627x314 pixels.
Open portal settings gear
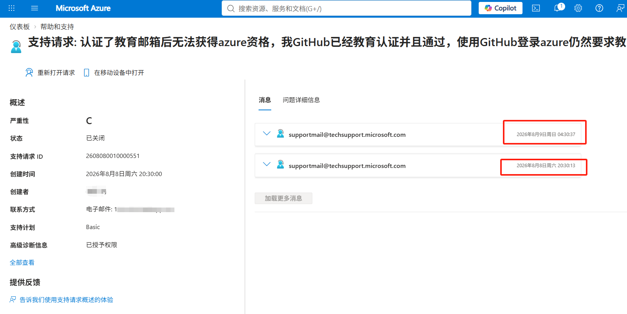pyautogui.click(x=578, y=8)
